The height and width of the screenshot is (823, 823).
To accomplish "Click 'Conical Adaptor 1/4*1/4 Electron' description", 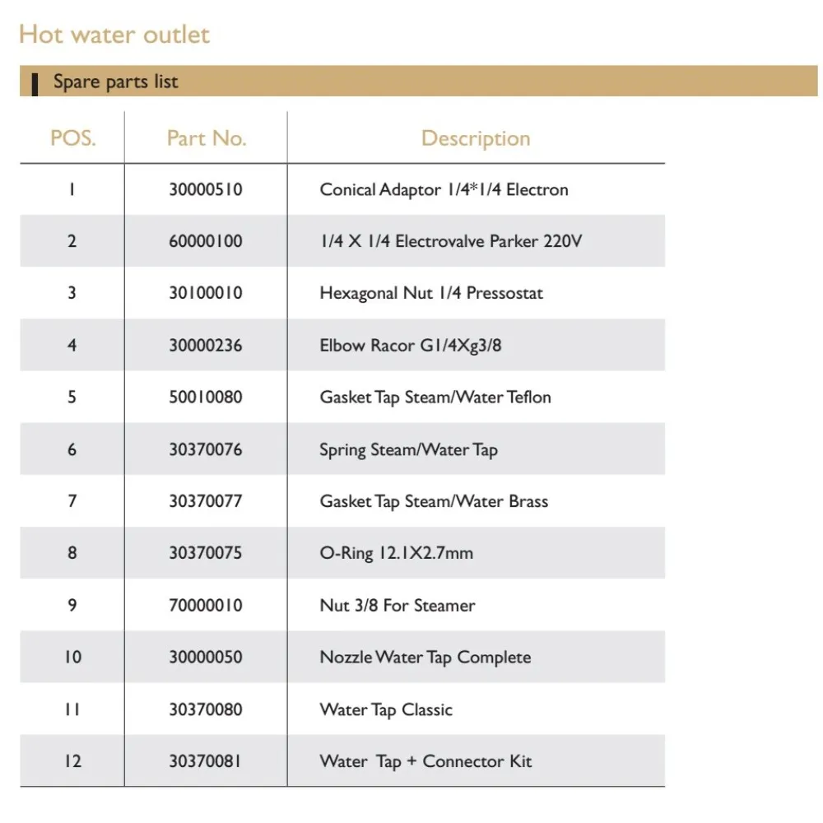I will point(444,190).
